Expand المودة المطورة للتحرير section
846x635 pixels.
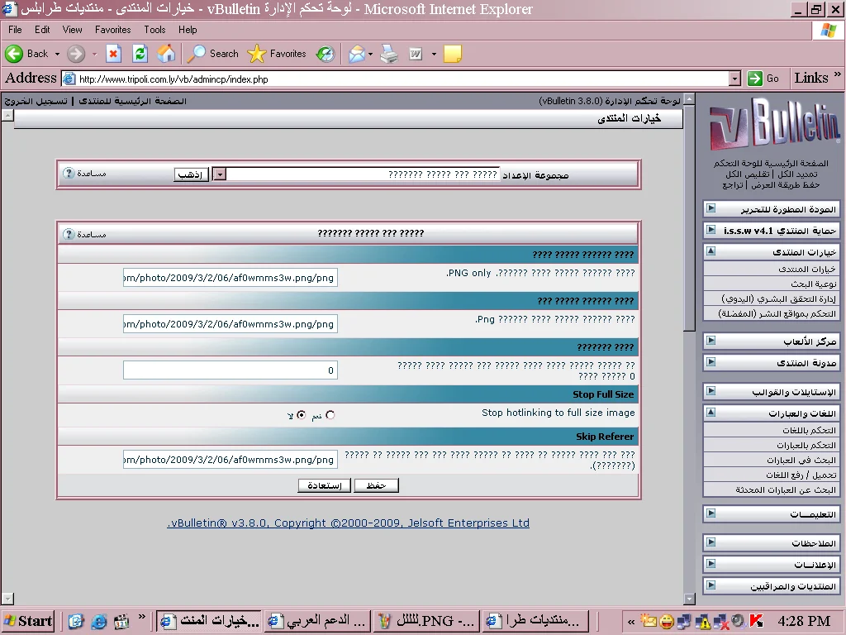click(x=711, y=208)
